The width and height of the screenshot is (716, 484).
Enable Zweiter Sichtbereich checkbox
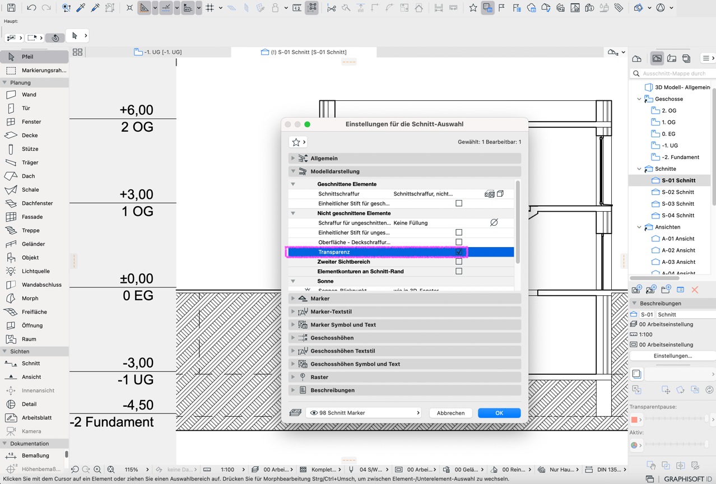pyautogui.click(x=459, y=262)
